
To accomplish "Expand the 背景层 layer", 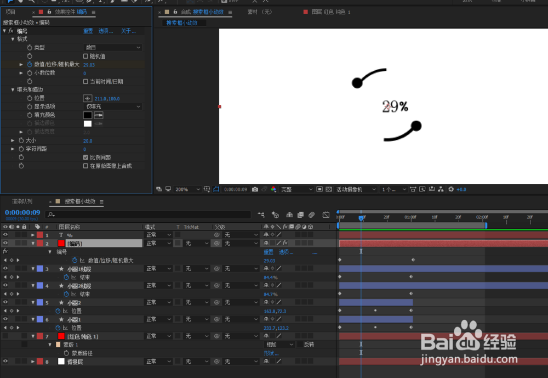I will (x=33, y=361).
